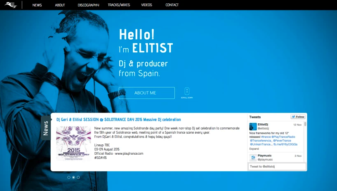
Task: Open the @UnikalnTrance mention link
Action: pos(261,144)
